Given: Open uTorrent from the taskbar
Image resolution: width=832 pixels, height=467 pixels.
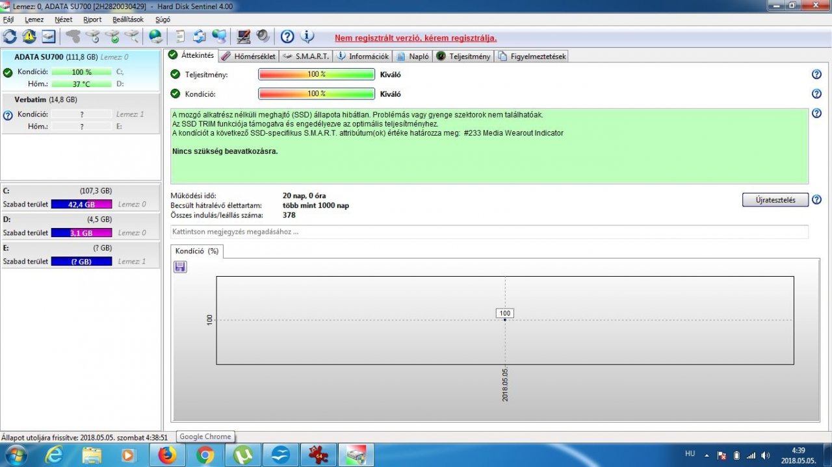Looking at the screenshot, I should click(243, 455).
